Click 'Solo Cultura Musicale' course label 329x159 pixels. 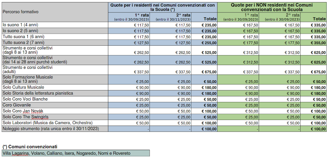(23, 87)
